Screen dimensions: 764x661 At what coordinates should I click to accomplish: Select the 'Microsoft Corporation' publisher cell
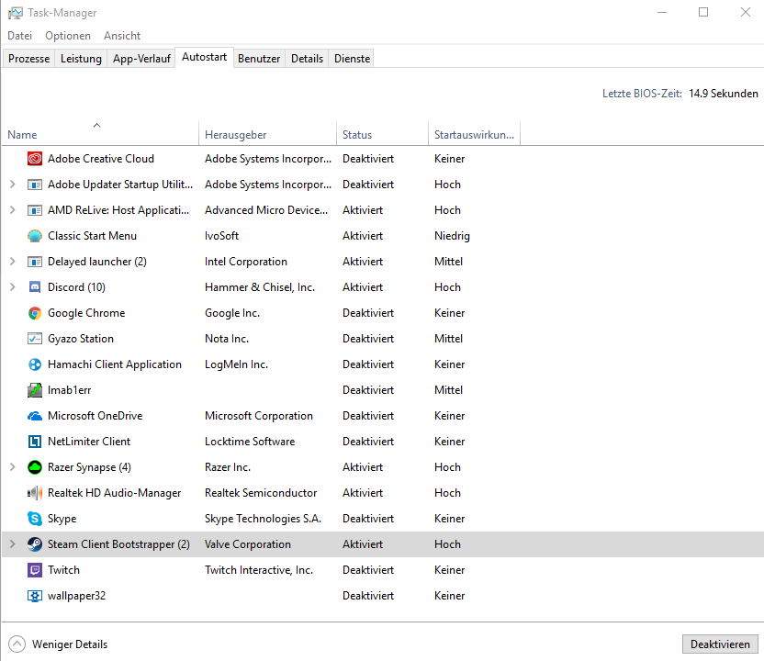click(259, 416)
